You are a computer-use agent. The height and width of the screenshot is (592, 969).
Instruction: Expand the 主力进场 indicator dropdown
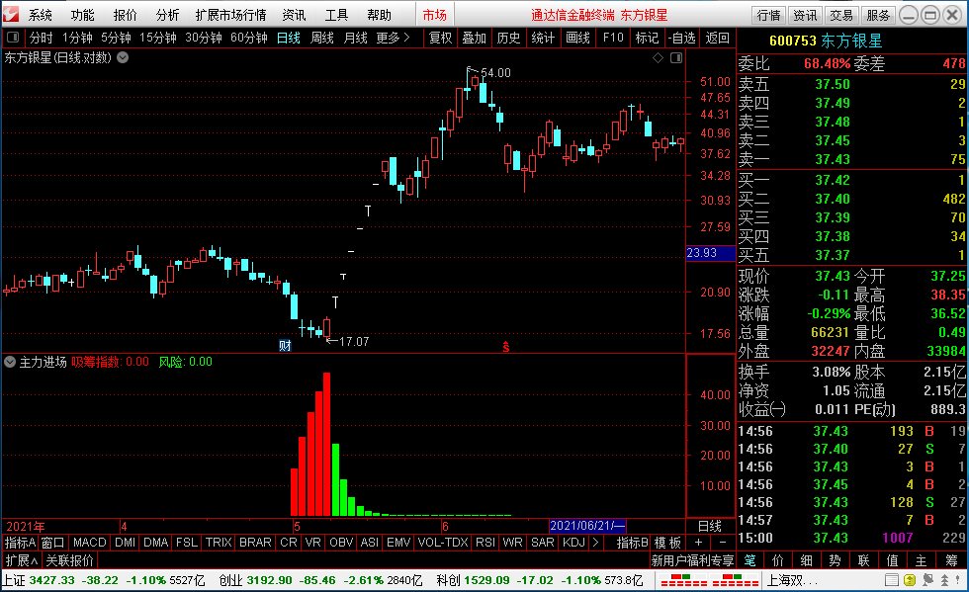point(11,362)
